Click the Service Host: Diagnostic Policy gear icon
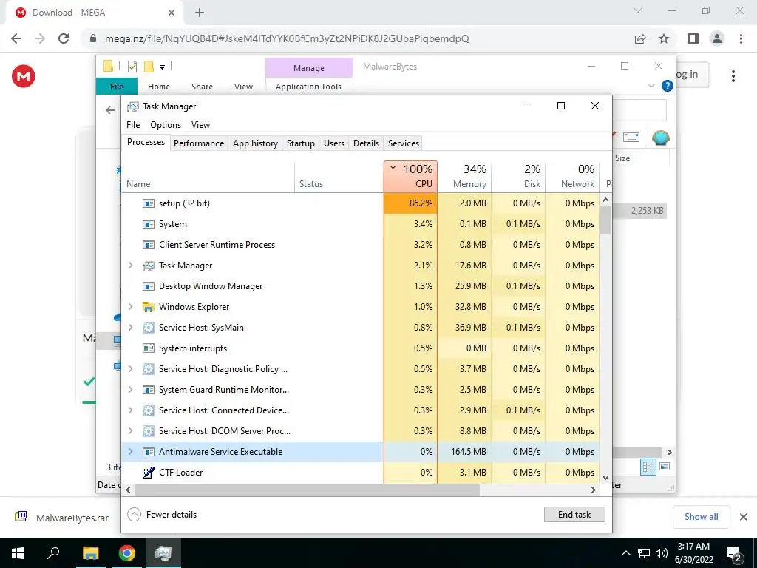 148,369
